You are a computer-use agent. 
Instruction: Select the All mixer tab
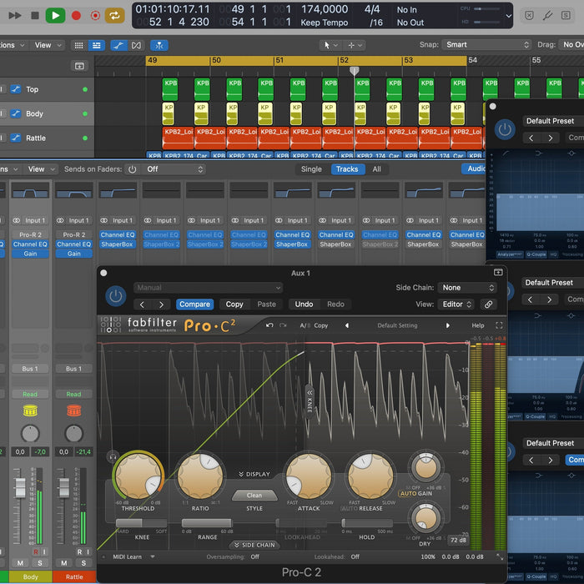point(376,169)
